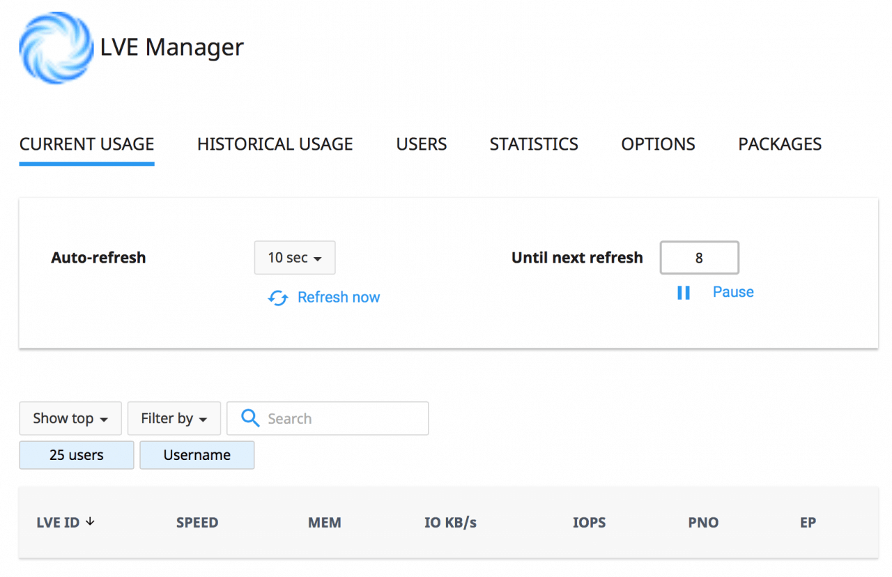Click the LVE ID sort arrow

click(90, 521)
